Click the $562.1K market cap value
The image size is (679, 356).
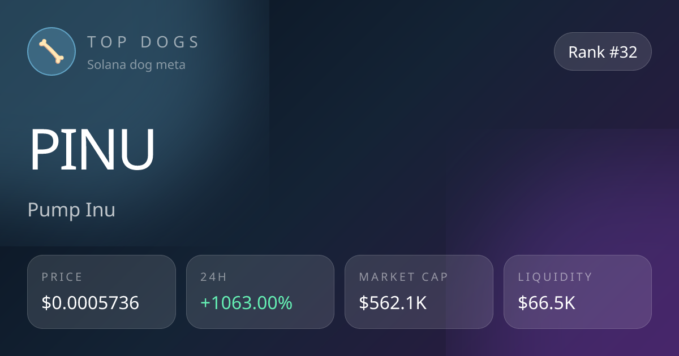(393, 303)
